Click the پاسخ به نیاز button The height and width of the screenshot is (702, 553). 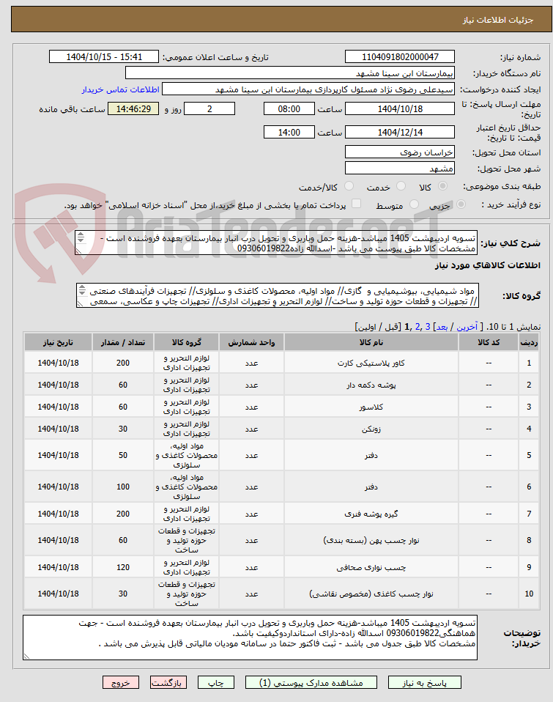[x=424, y=683]
